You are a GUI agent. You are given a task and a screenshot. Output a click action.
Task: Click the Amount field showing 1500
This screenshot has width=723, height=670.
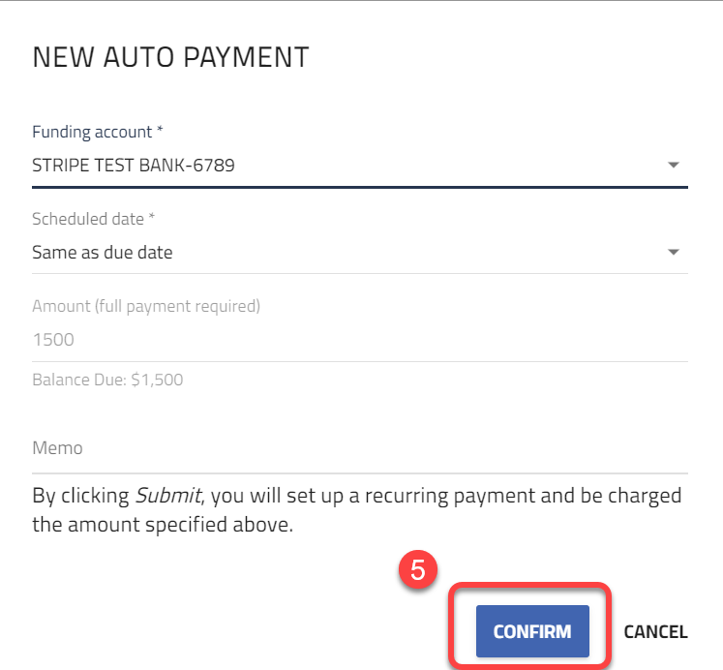coord(360,340)
